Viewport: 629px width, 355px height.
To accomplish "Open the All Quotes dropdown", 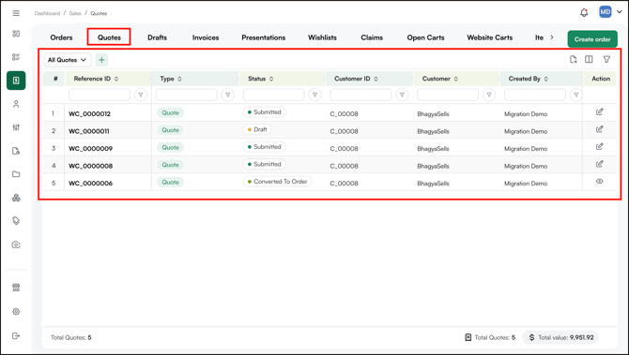I will pos(68,60).
